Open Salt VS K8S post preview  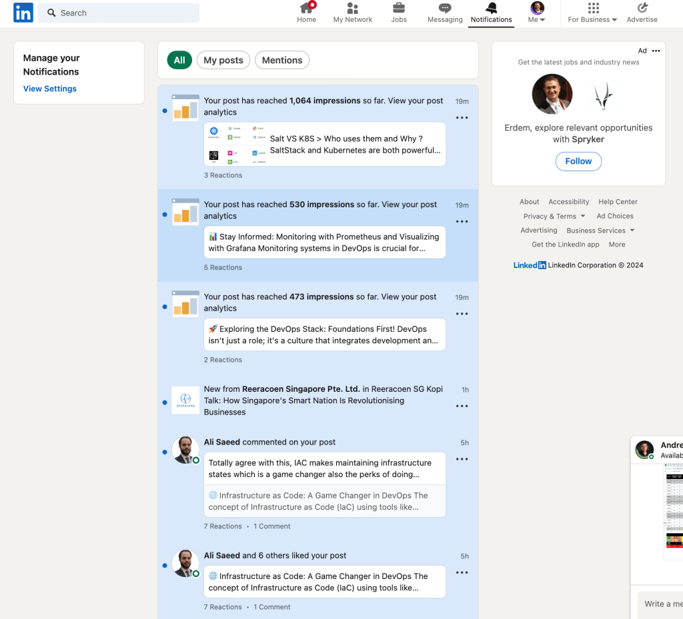pos(325,144)
